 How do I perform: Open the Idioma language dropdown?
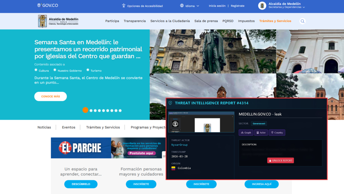(189, 5)
